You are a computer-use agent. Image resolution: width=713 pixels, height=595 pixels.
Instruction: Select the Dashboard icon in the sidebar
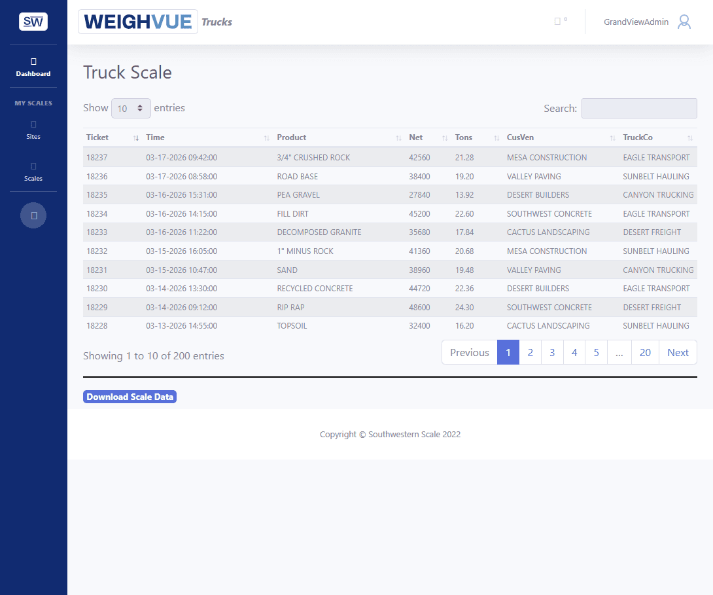[x=33, y=65]
